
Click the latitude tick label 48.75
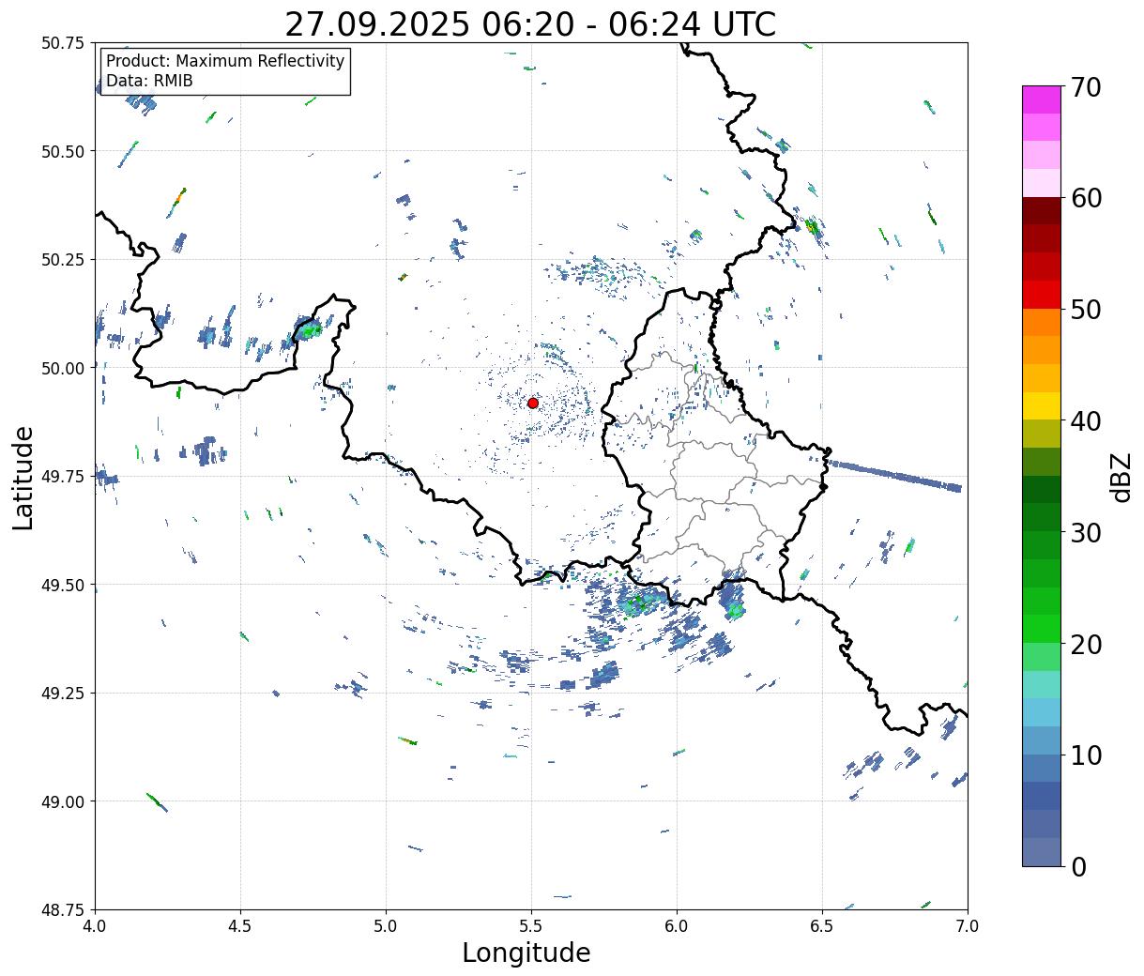click(63, 910)
